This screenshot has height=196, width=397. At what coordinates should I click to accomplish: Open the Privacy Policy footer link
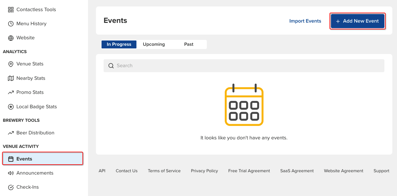204,171
